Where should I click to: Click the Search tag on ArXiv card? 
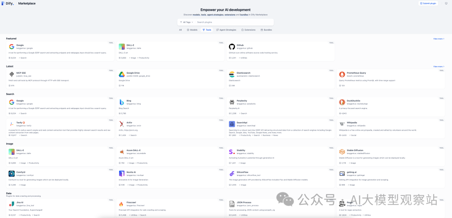pyautogui.click(x=133, y=135)
